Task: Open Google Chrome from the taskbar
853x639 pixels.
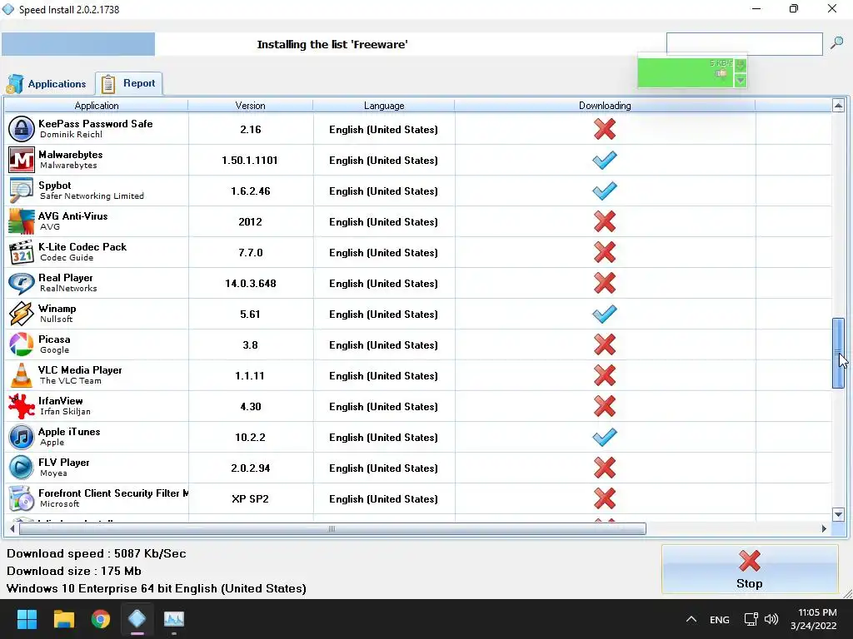Action: 101,619
